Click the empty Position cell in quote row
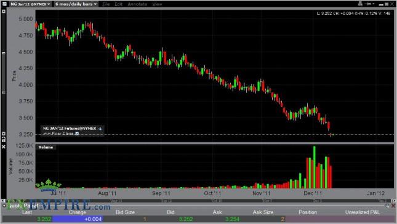 pos(308,218)
